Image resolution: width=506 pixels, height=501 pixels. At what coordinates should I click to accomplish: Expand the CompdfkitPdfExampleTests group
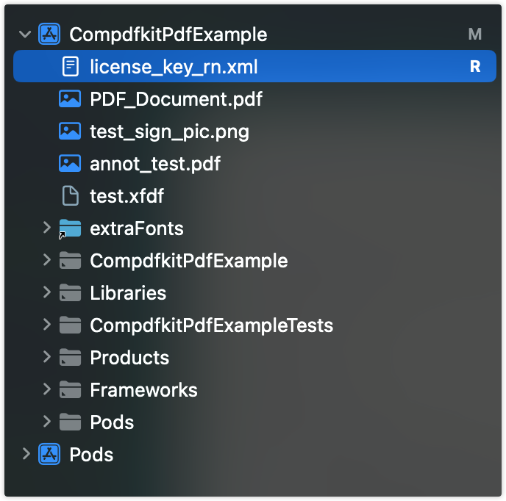[x=47, y=325]
